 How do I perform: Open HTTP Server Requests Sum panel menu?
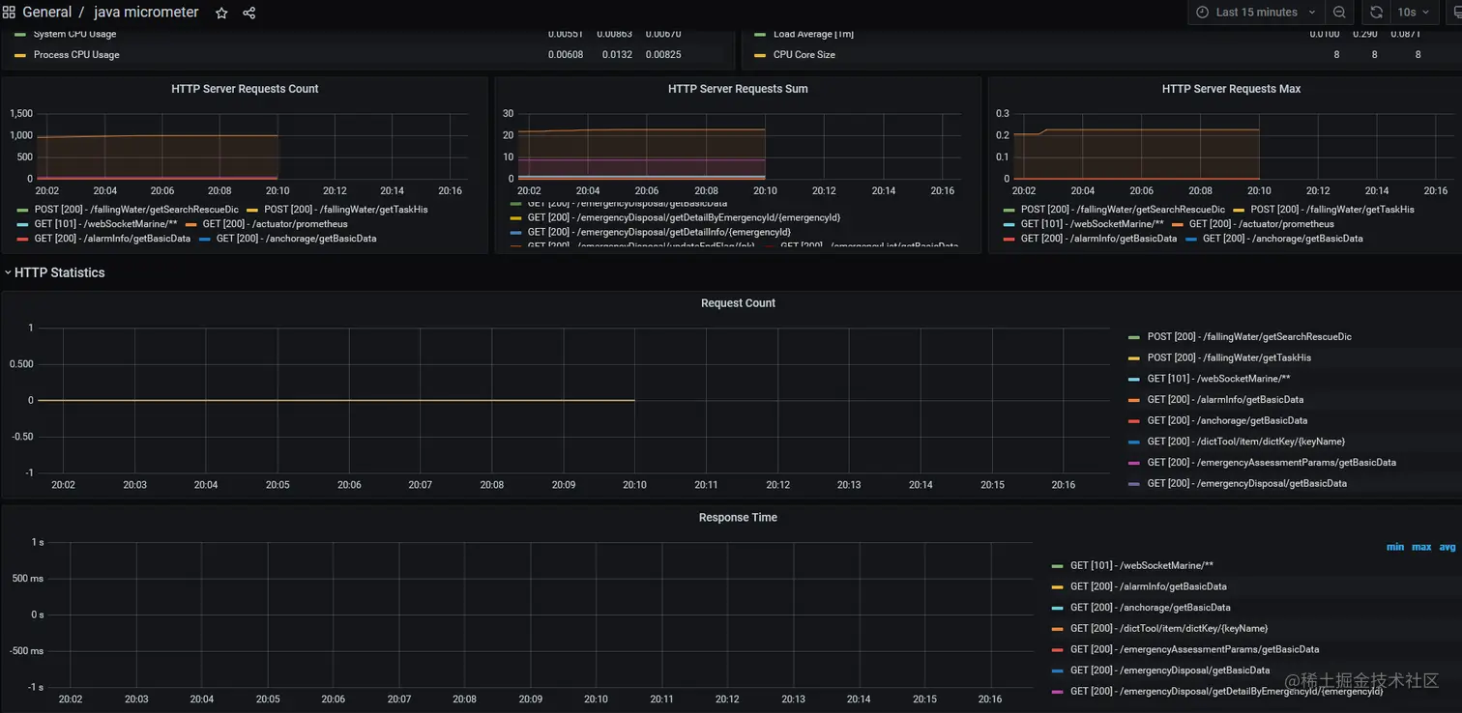(x=738, y=89)
